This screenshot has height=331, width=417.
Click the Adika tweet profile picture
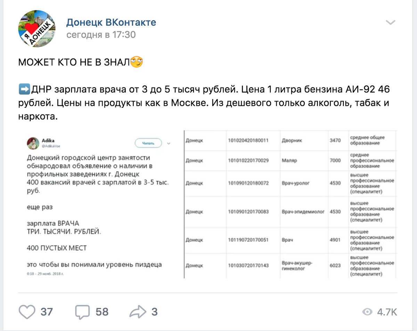click(33, 143)
